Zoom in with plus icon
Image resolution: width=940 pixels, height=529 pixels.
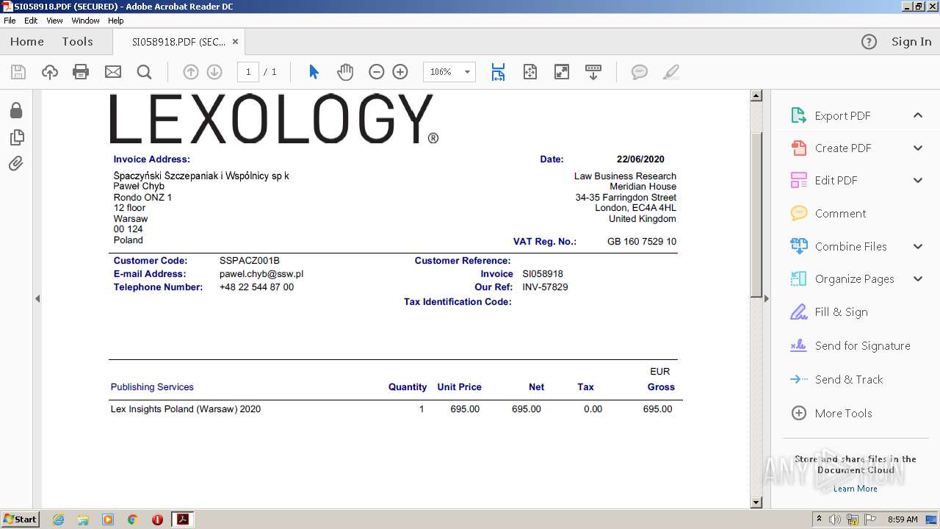[400, 72]
